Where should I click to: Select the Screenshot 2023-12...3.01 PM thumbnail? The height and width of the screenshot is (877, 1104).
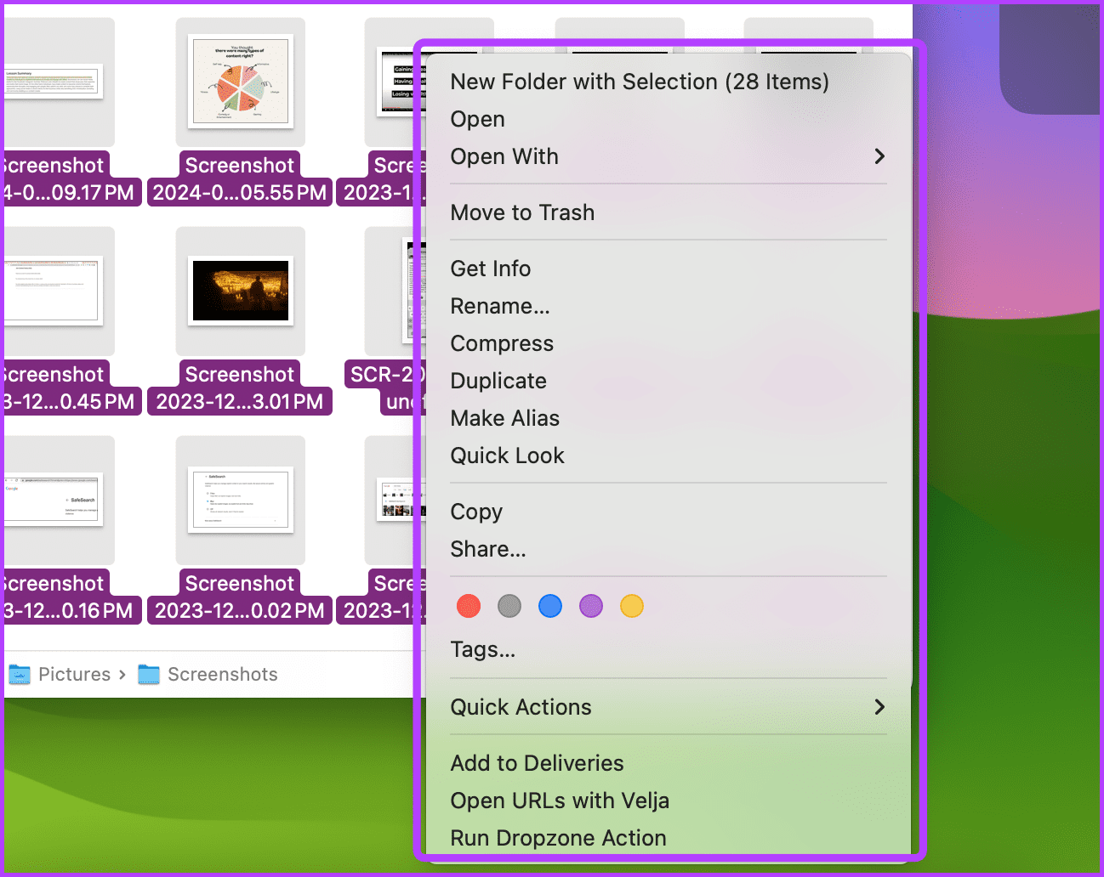[241, 291]
